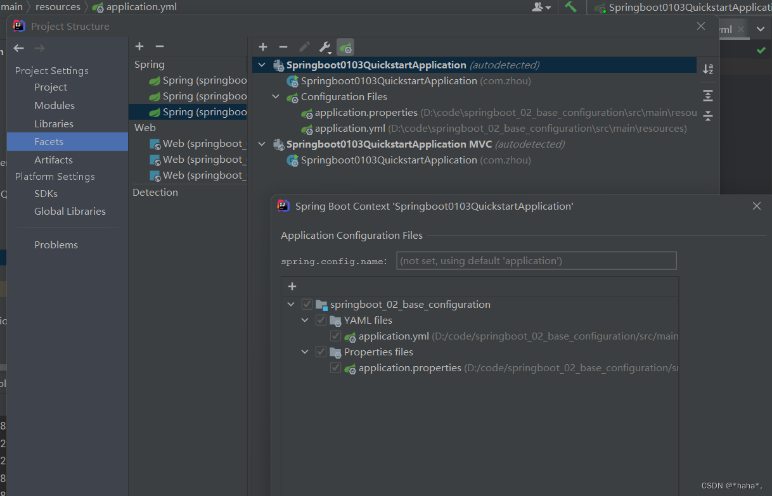Click the build hammer icon in main toolbar

tap(570, 7)
